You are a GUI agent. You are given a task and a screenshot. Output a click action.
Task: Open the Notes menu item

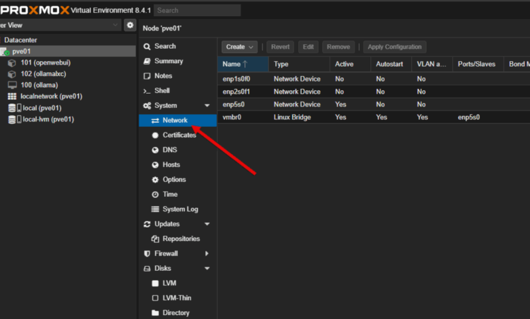pyautogui.click(x=177, y=76)
